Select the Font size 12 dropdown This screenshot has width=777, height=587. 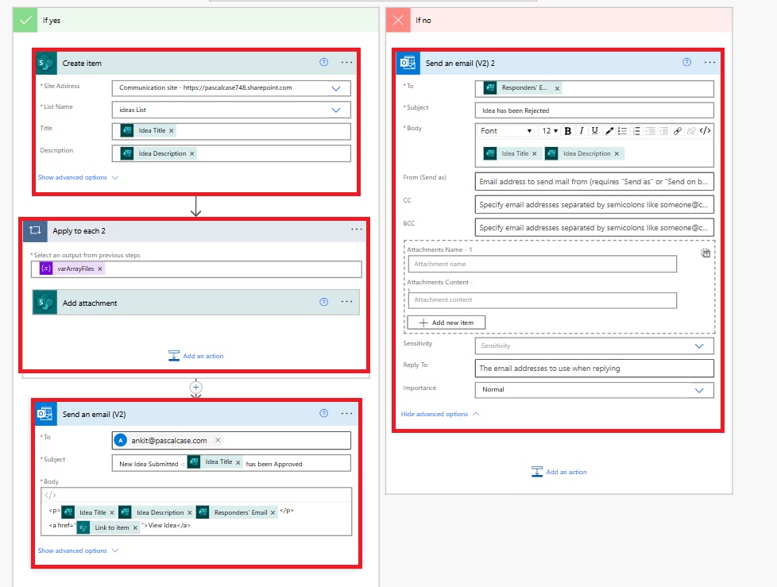click(x=549, y=131)
